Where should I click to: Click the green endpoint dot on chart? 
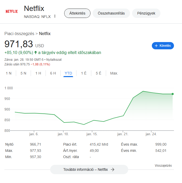click(x=173, y=94)
